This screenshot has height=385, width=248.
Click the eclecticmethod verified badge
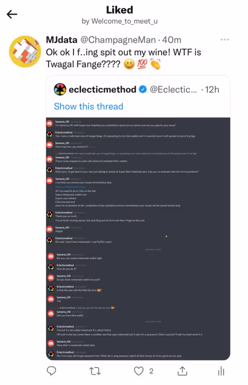tap(143, 89)
